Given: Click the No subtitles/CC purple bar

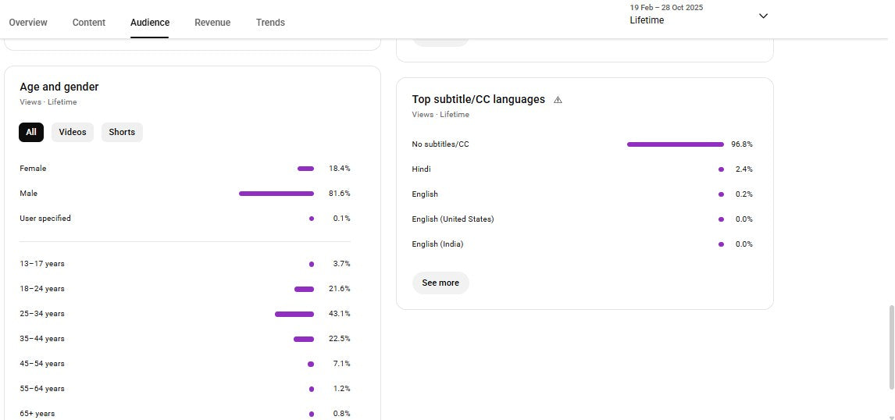Looking at the screenshot, I should click(675, 144).
